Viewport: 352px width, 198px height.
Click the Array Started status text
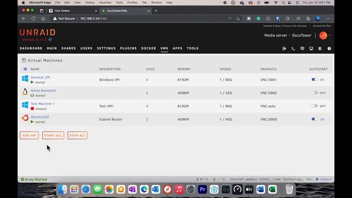(x=36, y=179)
